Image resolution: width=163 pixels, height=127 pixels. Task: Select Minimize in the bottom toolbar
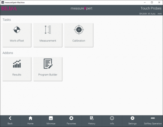(51, 121)
